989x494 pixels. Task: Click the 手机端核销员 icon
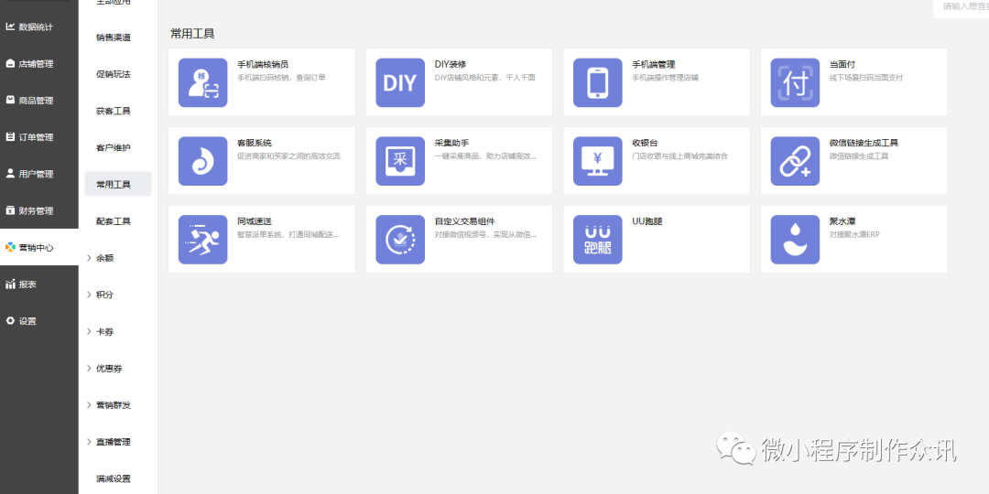click(202, 83)
